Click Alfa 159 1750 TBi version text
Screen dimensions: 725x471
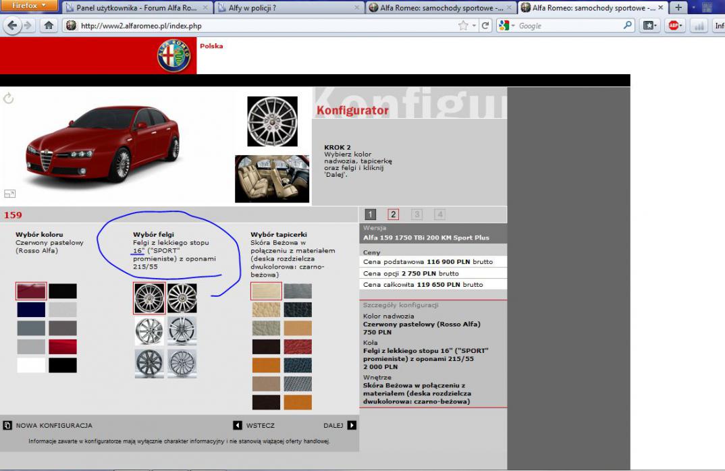[x=426, y=238]
